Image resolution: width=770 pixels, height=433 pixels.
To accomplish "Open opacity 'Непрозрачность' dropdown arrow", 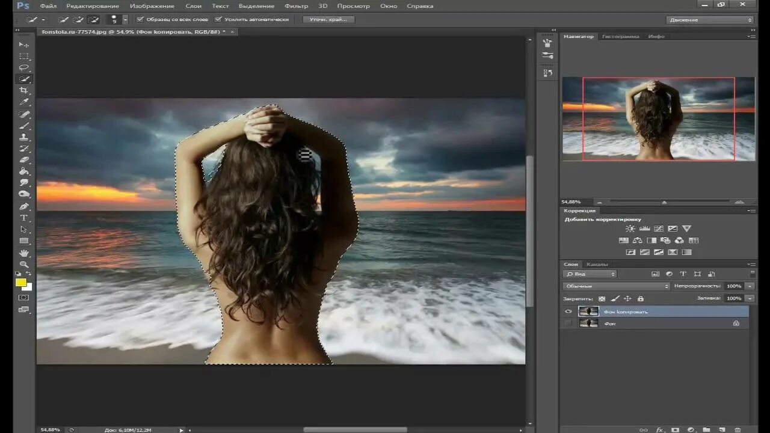I will (750, 286).
